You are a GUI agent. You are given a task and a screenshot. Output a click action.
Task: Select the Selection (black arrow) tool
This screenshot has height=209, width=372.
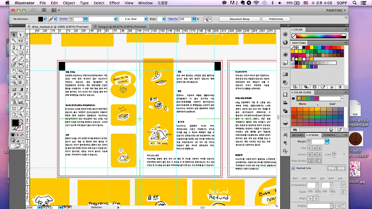pyautogui.click(x=14, y=35)
